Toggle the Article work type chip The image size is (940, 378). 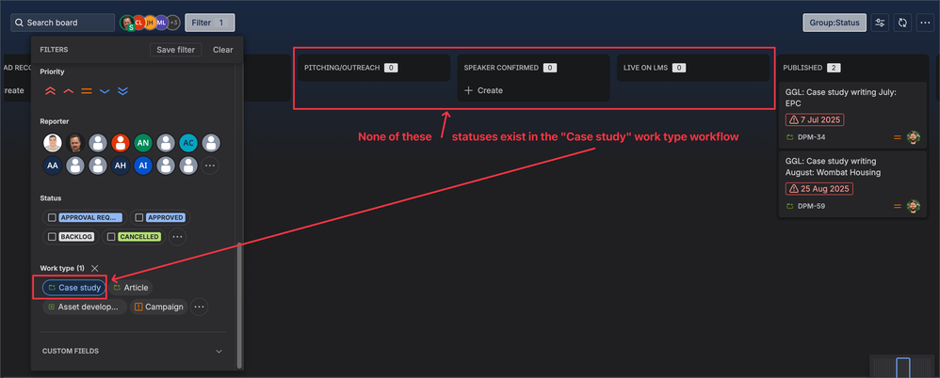coord(131,288)
